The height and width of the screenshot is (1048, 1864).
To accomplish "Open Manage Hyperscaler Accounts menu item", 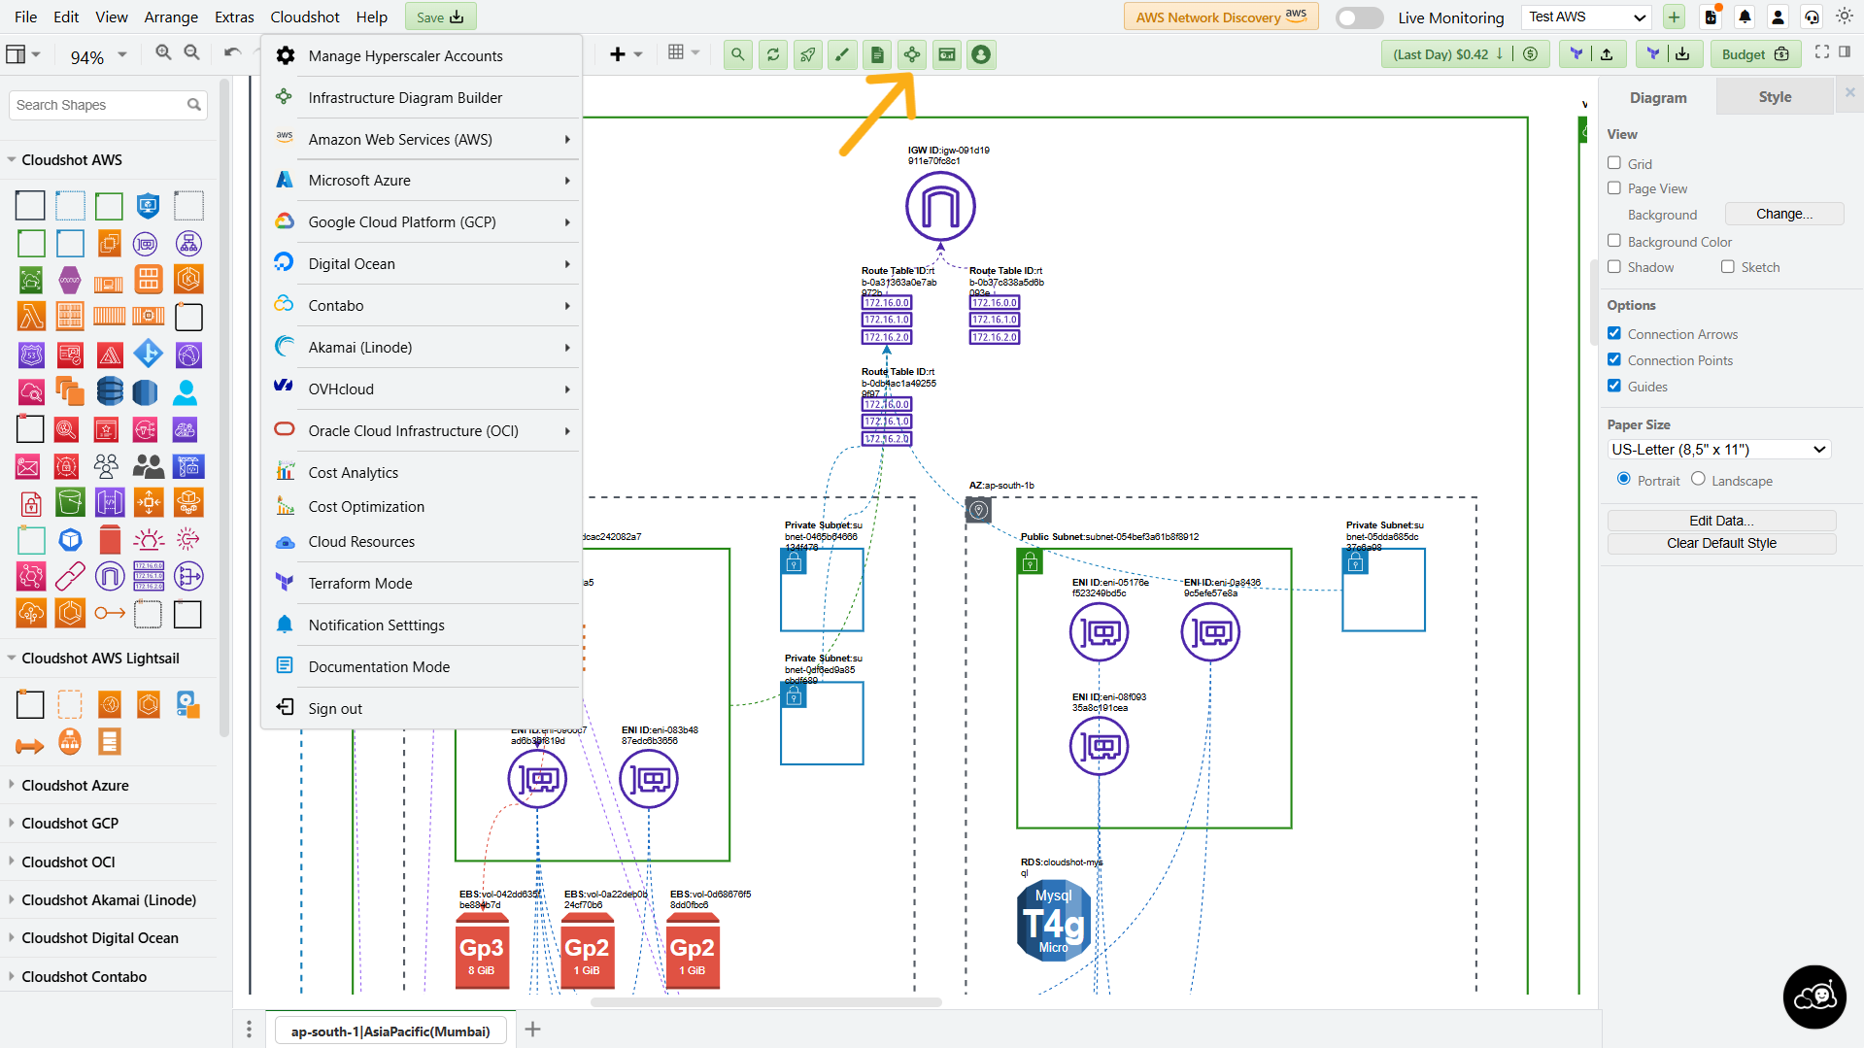I will pos(422,56).
